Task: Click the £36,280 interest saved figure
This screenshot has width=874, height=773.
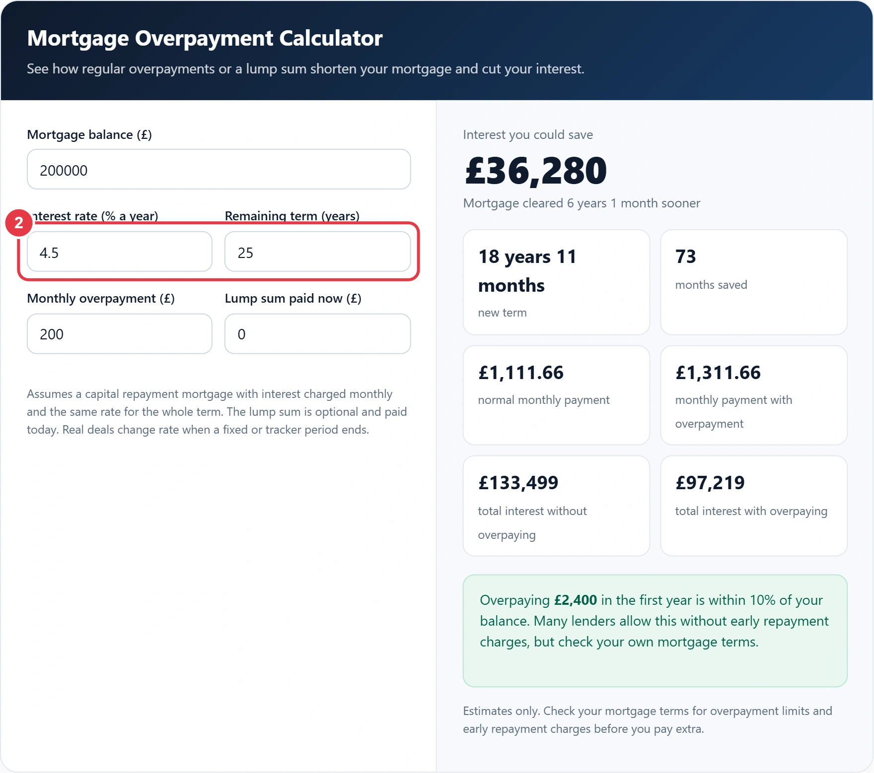Action: [x=536, y=171]
